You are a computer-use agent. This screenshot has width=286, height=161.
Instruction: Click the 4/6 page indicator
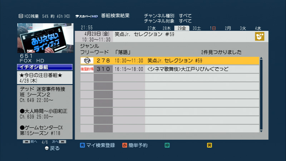click(x=44, y=142)
